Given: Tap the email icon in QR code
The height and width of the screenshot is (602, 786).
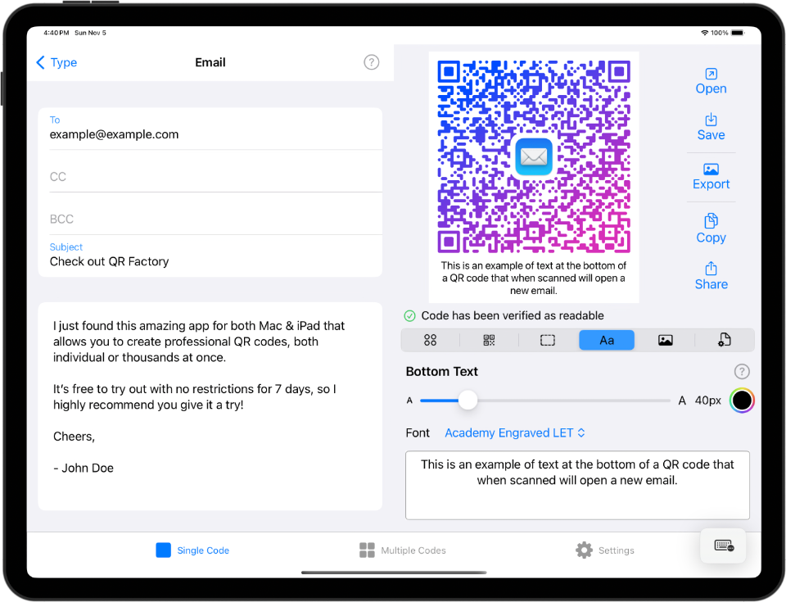Looking at the screenshot, I should click(534, 156).
